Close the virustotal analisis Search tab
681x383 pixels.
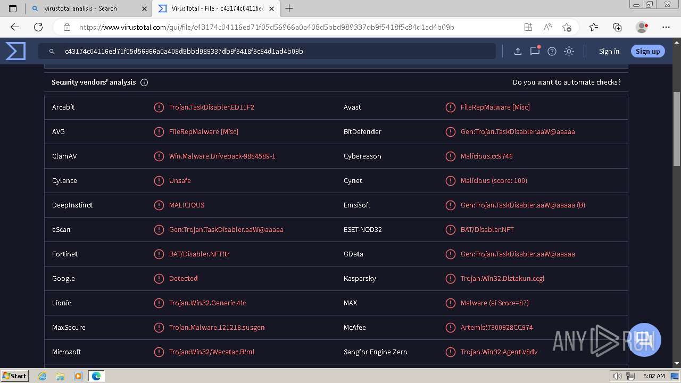144,9
